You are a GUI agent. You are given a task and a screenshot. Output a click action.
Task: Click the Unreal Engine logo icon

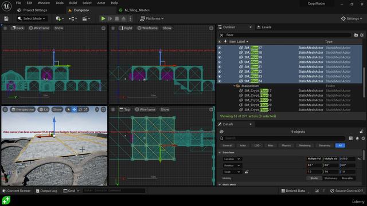(x=6, y=6)
